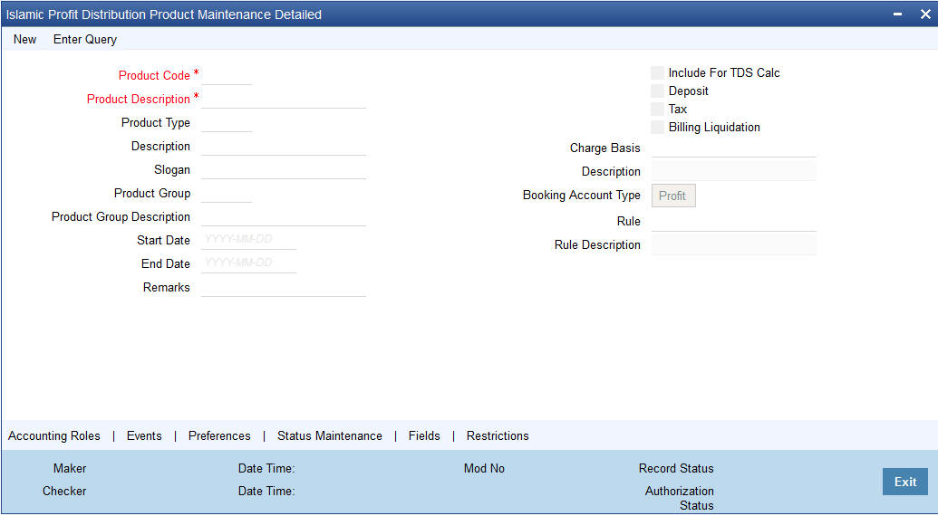Open Enter Query mode
The image size is (938, 516).
point(85,40)
